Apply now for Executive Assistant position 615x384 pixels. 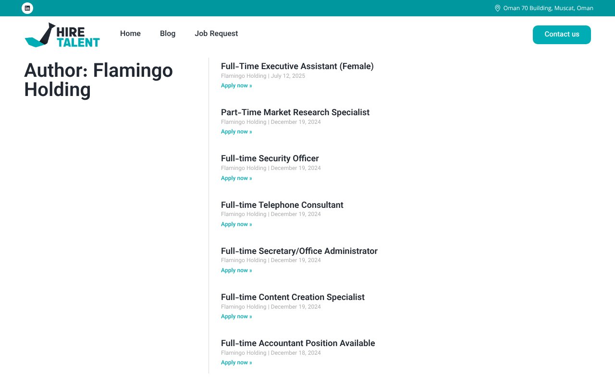[x=236, y=85]
